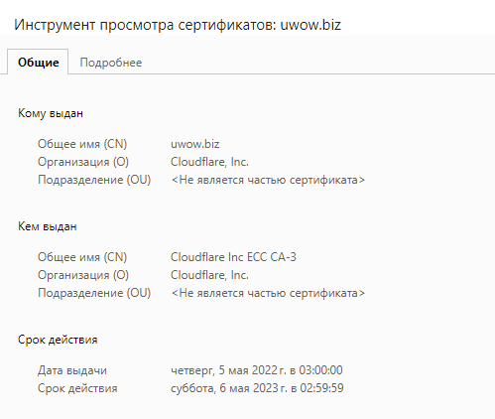
Task: Select the Cloudflare Inc ECC CA-3 issuer name
Action: (233, 257)
